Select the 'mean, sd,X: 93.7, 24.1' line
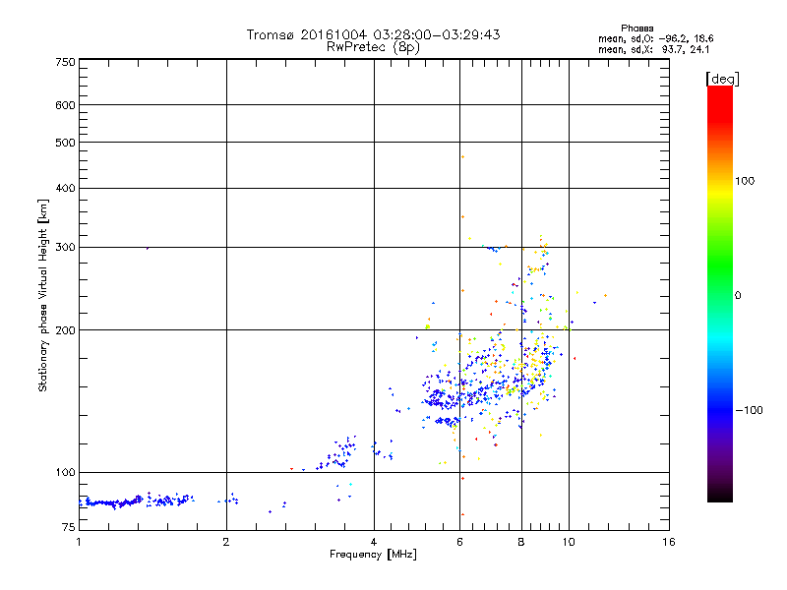The width and height of the screenshot is (787, 590). (653, 49)
